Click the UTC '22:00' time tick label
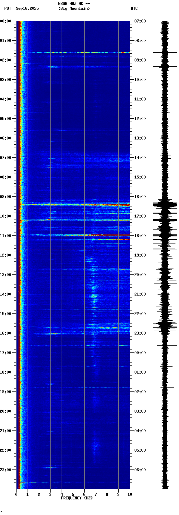Viewport: 179px width, 515px height. pyautogui.click(x=140, y=314)
